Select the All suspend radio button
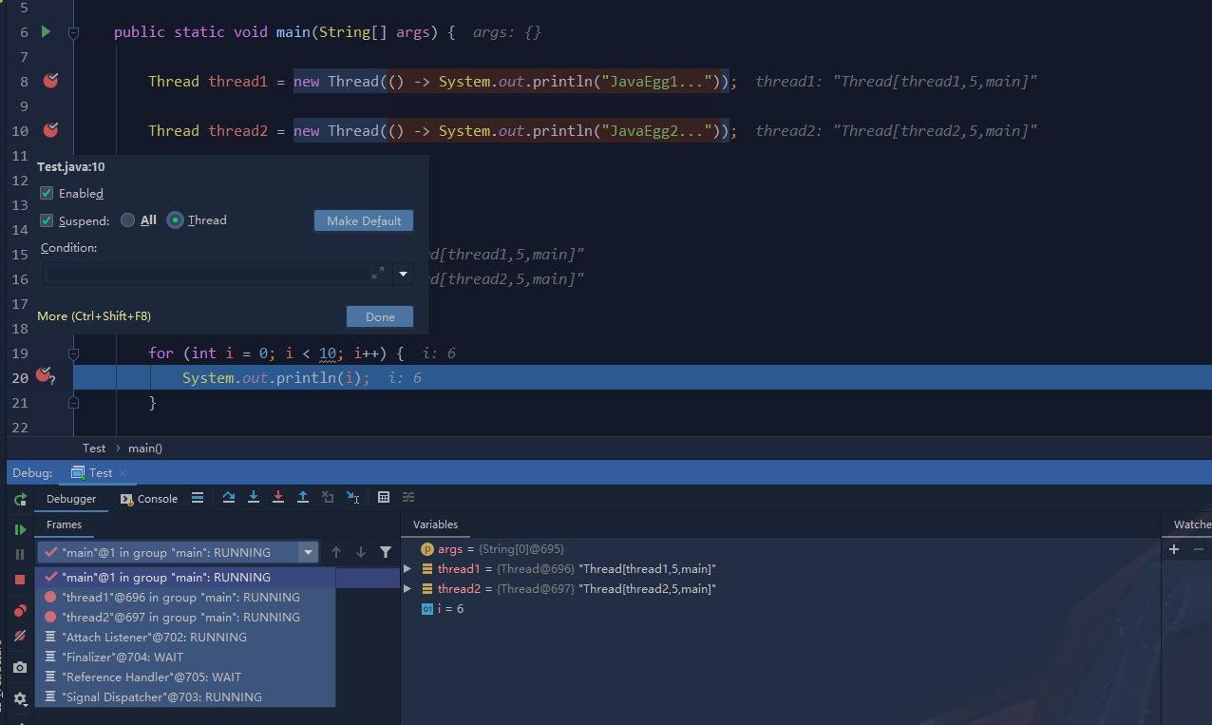The width and height of the screenshot is (1212, 725). [128, 220]
